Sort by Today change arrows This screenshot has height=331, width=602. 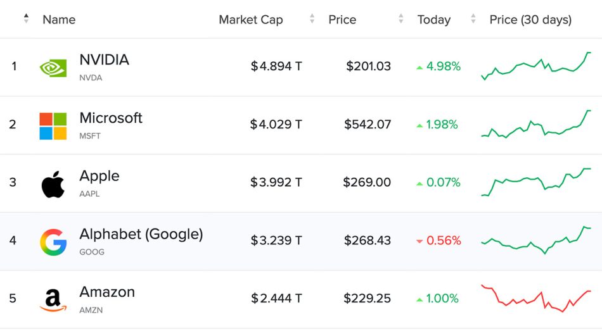click(x=473, y=19)
